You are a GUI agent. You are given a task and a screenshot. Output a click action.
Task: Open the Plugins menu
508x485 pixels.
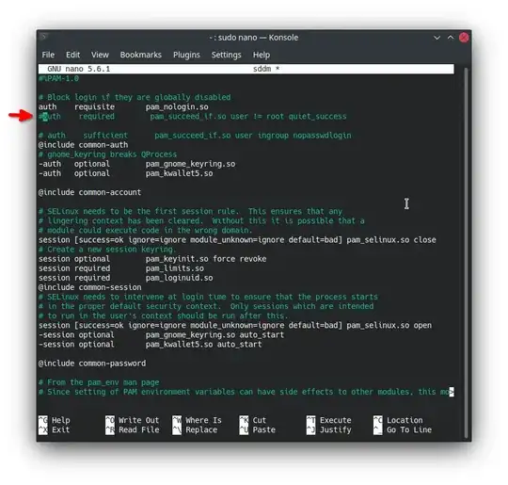[186, 55]
